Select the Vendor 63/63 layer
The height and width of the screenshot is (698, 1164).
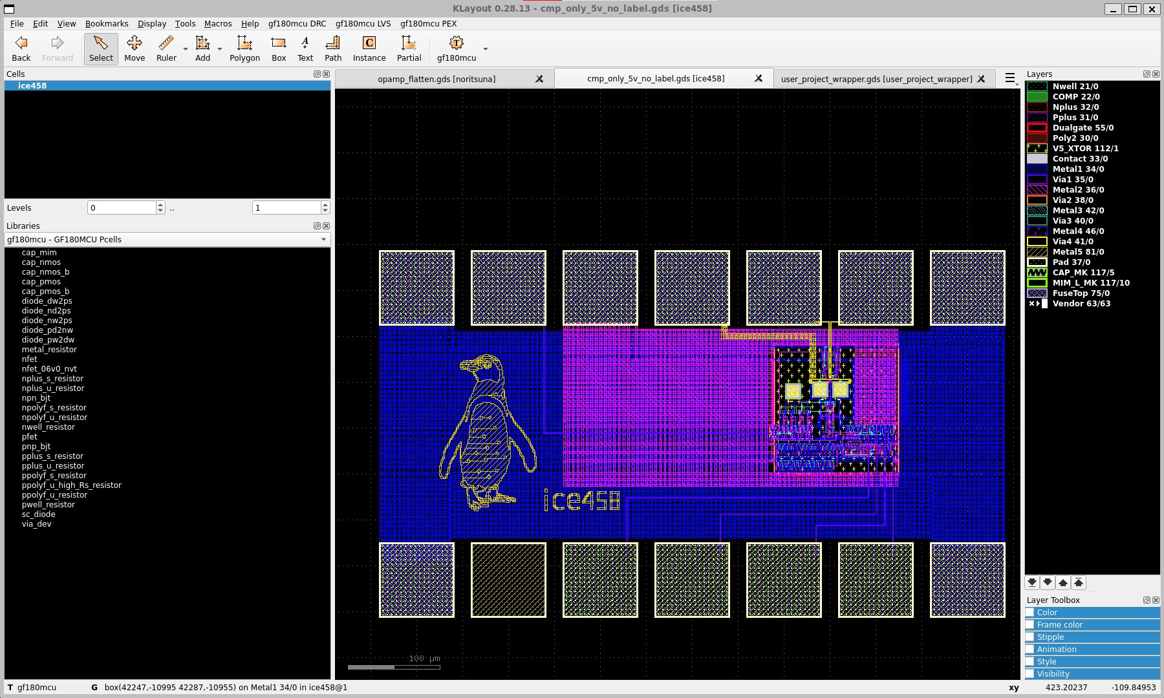(1092, 303)
